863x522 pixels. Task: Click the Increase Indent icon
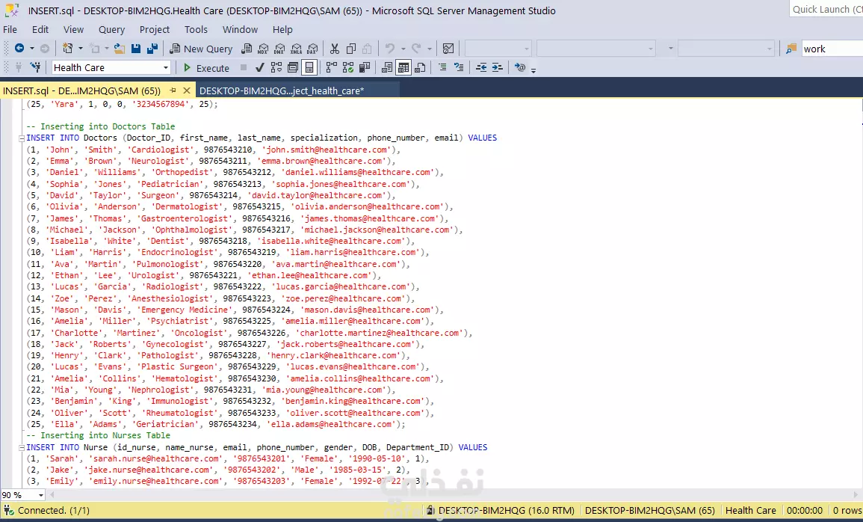click(497, 67)
